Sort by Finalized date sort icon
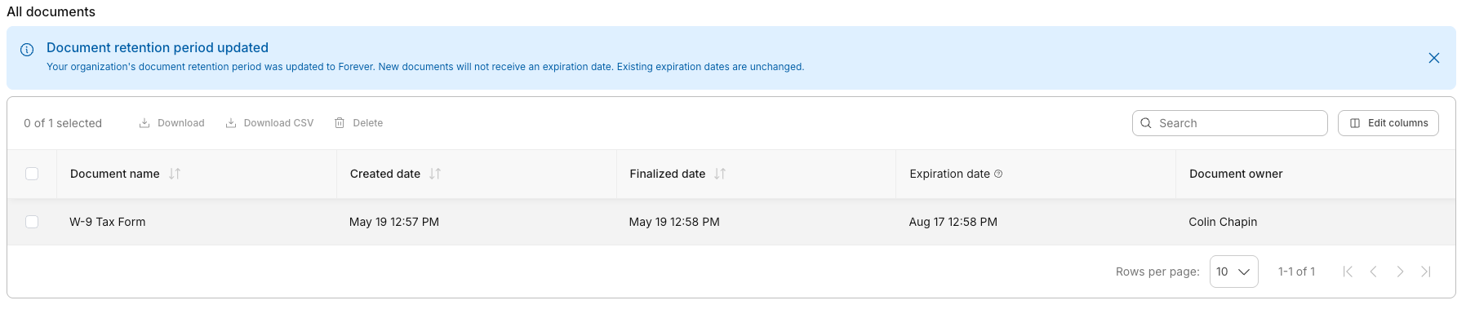Image resolution: width=1466 pixels, height=318 pixels. coord(720,174)
